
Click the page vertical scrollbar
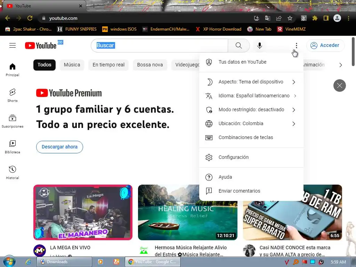coord(353,52)
